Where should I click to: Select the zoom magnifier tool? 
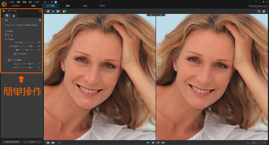[x=259, y=11]
